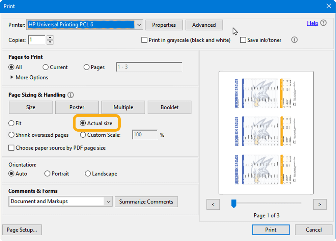Open Acrobat help via the question mark icon

coord(323,23)
